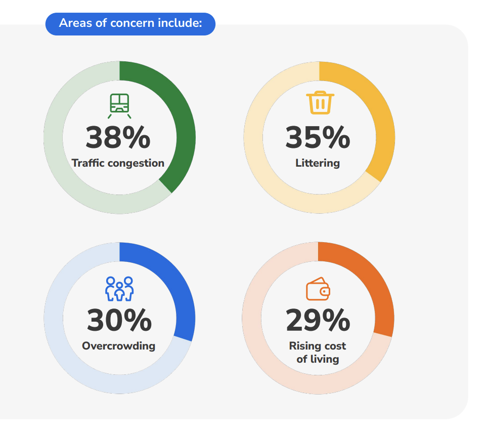
Task: Select the 'Areas of concern include:' banner
Action: point(130,24)
